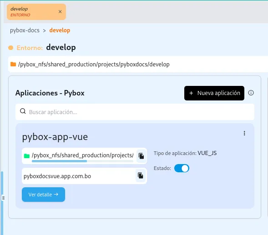Click the green folder icon in app path
The height and width of the screenshot is (235, 268).
click(x=27, y=156)
